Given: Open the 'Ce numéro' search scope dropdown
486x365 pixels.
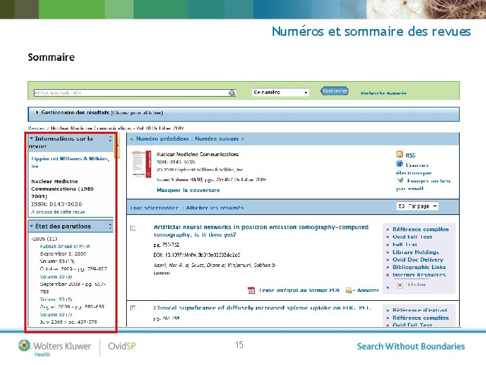Looking at the screenshot, I should click(281, 92).
